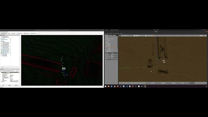
Task: Switch to Gazebo World tab
Action: point(107,36)
